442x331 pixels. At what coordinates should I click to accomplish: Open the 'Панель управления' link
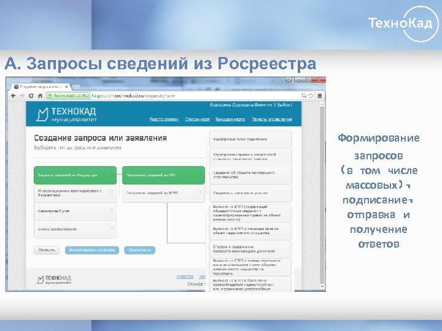point(272,119)
